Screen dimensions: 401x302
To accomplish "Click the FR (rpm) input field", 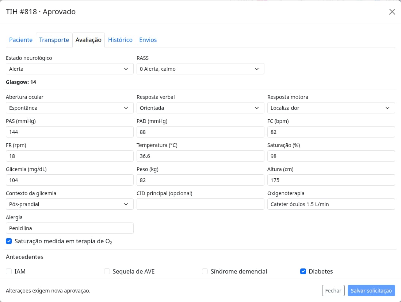I will 69,156.
